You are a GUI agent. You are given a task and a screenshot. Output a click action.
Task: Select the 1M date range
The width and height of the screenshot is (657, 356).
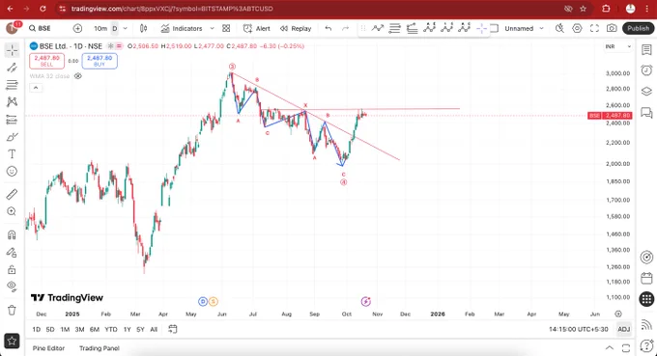click(x=65, y=329)
